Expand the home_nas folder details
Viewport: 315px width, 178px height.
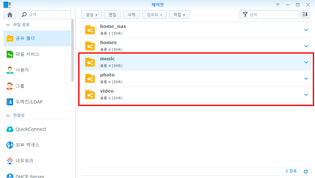coord(306,30)
